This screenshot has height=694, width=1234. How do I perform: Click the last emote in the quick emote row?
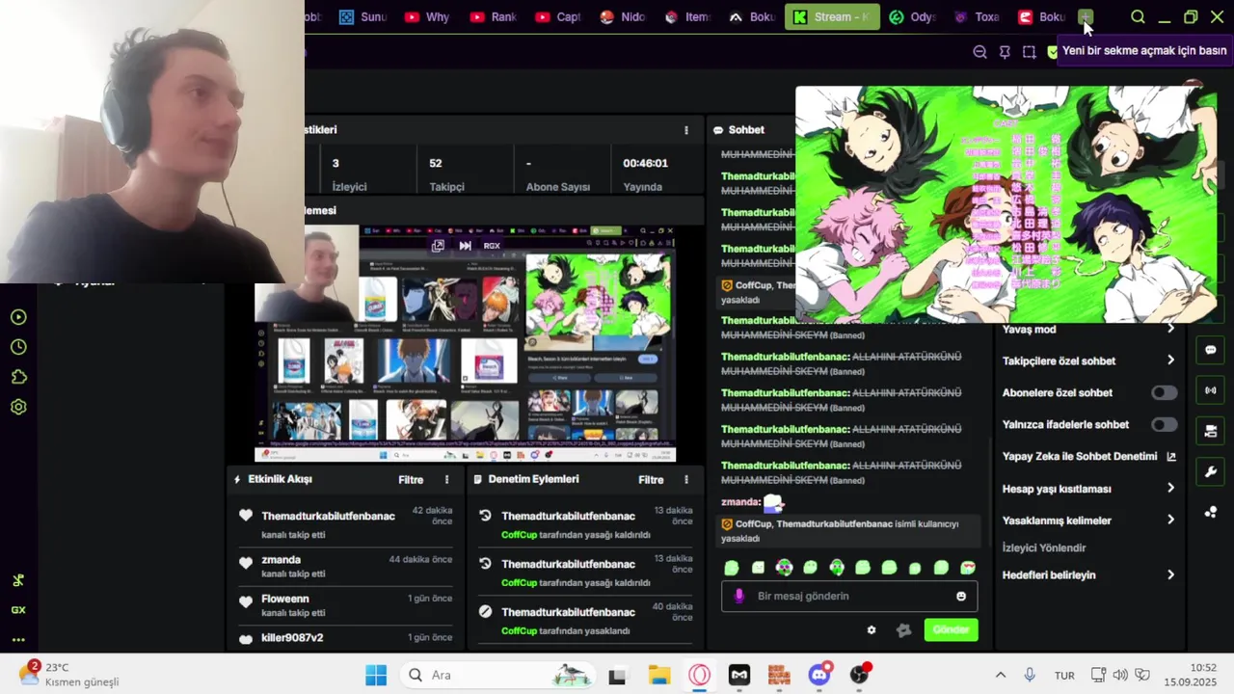point(968,568)
